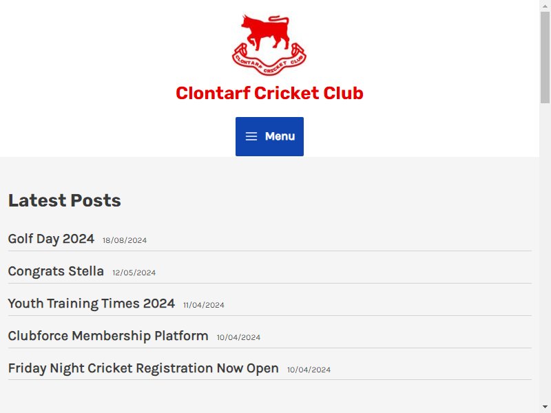551x413 pixels.
Task: Click the 11/04/2024 date beside Youth Training
Action: click(204, 305)
